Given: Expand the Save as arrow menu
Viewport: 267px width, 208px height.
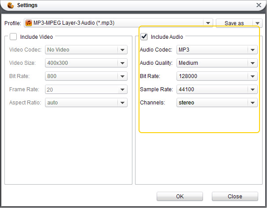Looking at the screenshot, I should [257, 23].
